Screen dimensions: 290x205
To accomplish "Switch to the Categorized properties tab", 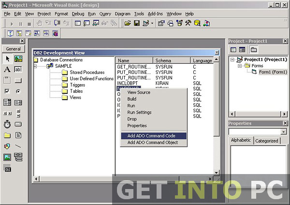I will tap(267, 141).
